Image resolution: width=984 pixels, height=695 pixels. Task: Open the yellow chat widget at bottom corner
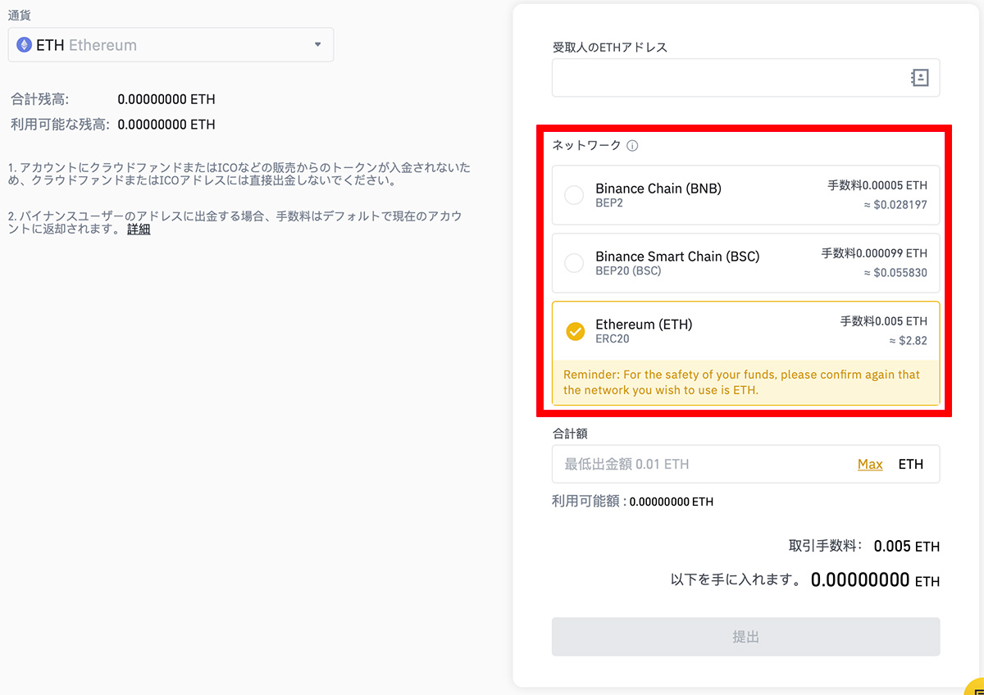(975, 687)
